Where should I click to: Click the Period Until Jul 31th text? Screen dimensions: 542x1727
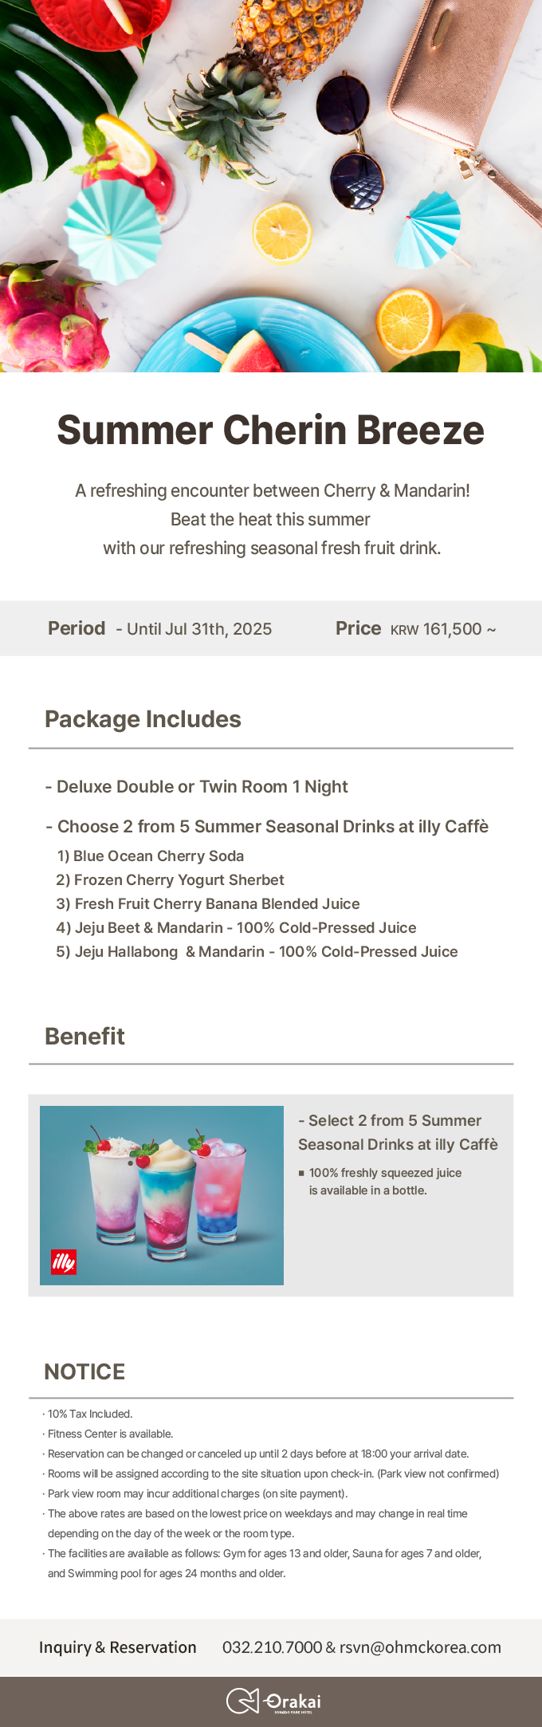[159, 628]
